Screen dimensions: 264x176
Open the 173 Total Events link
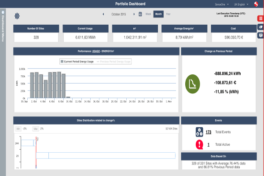[x=209, y=132]
